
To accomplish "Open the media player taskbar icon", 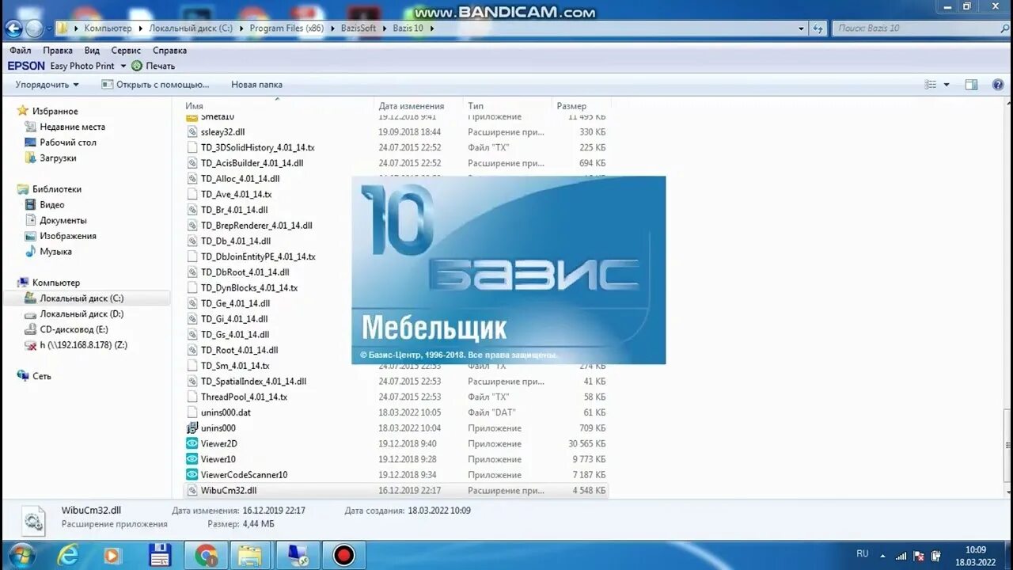I will 112,555.
